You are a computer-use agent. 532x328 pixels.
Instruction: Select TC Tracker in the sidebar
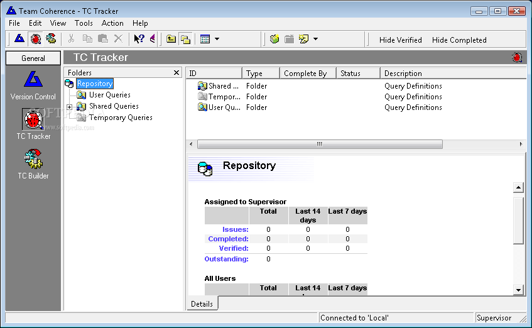(x=33, y=124)
